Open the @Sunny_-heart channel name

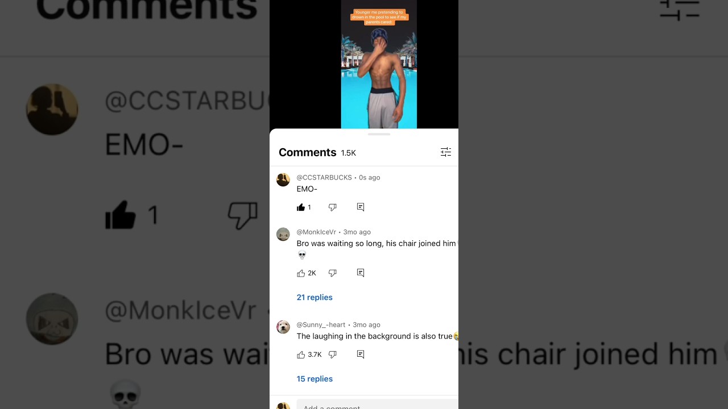(x=321, y=325)
